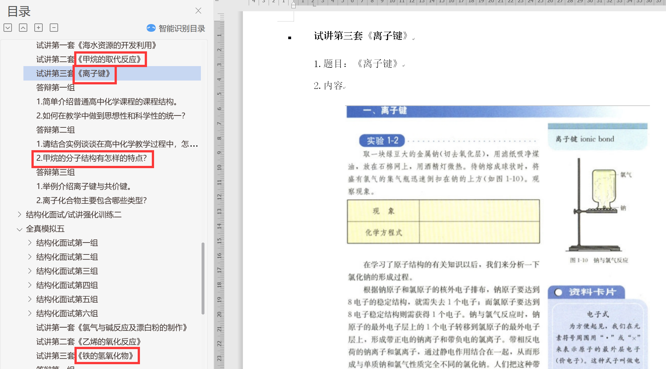Click the outline pane vertical scrollbar
The image size is (666, 369).
(203, 278)
